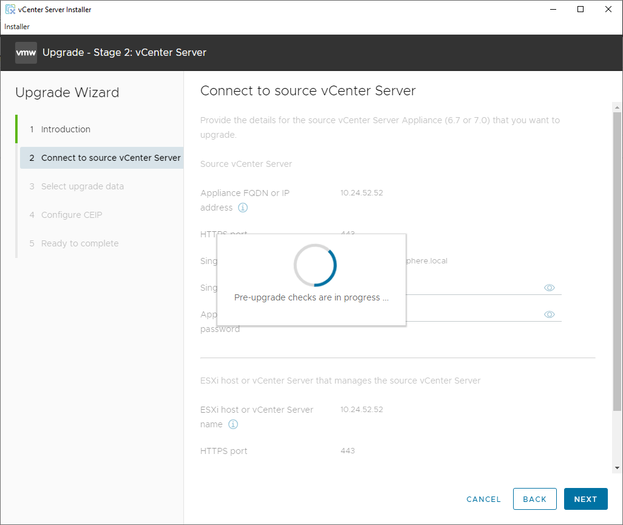Click the scrollbar down arrow
The height and width of the screenshot is (525, 623).
[x=617, y=468]
